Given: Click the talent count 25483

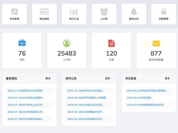Looking at the screenshot, I should 67,54.
